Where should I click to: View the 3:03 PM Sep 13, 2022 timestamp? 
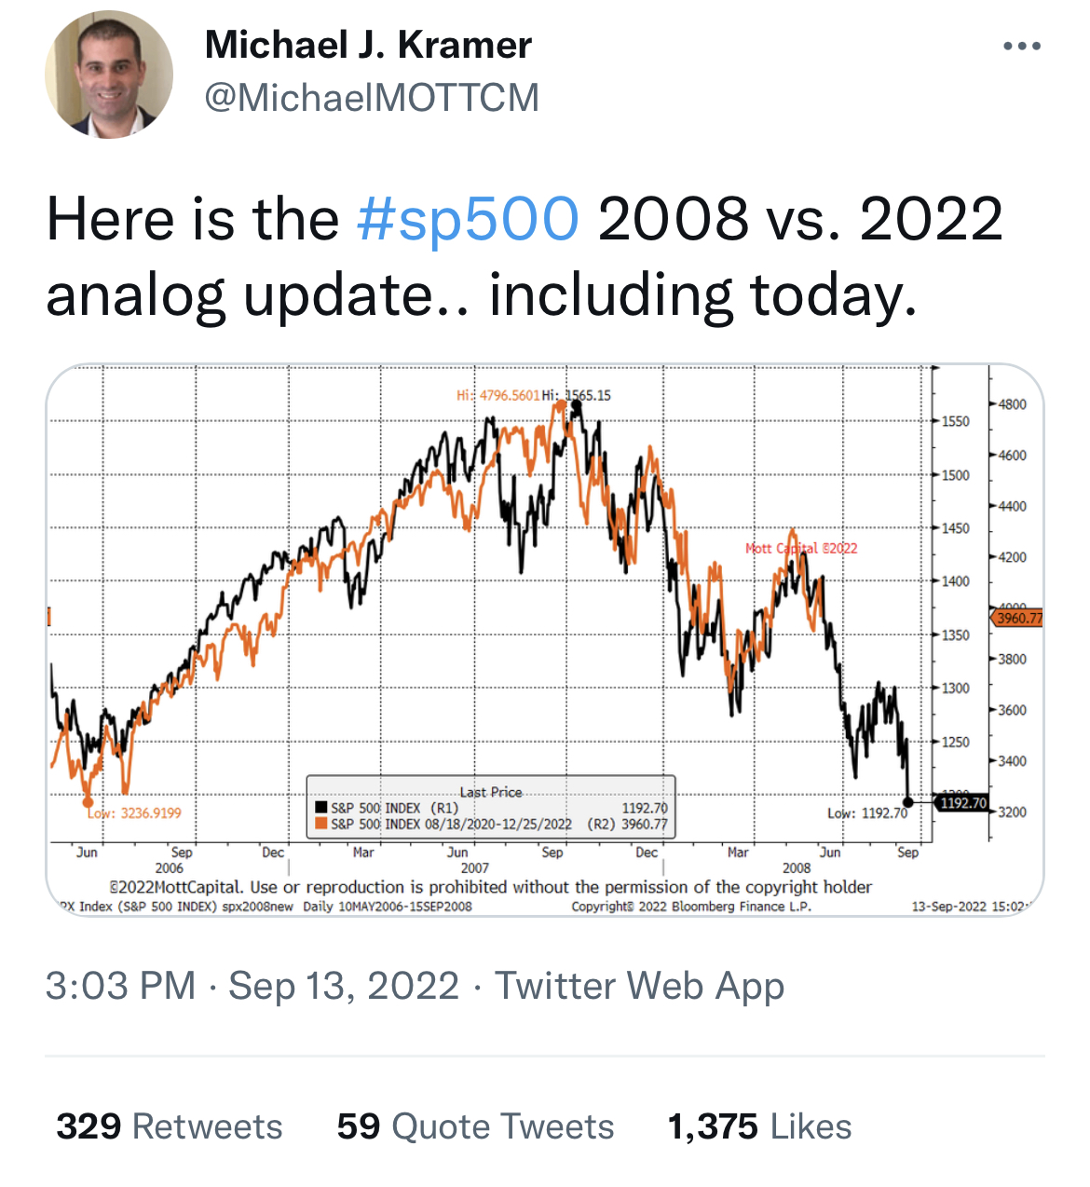click(x=252, y=986)
